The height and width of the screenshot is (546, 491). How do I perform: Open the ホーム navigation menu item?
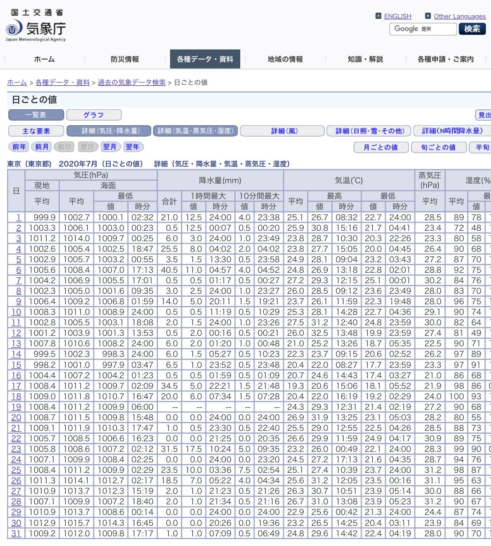[44, 59]
